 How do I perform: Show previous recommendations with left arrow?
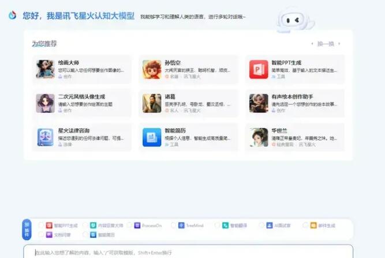[312, 44]
